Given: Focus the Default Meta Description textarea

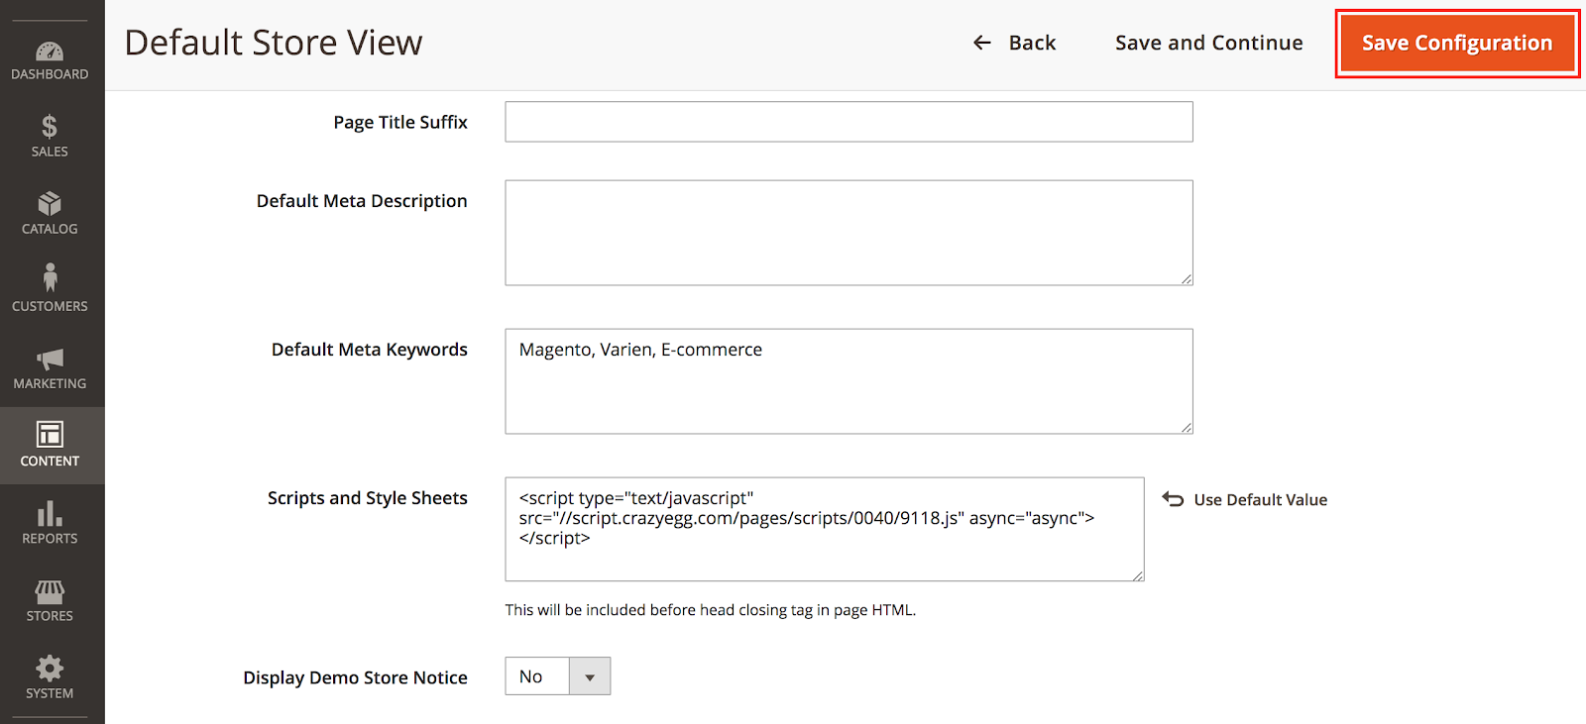Looking at the screenshot, I should coord(849,233).
